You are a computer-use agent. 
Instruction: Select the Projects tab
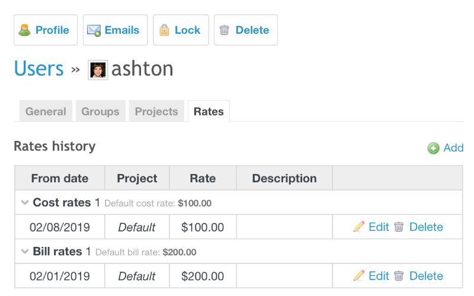click(156, 111)
